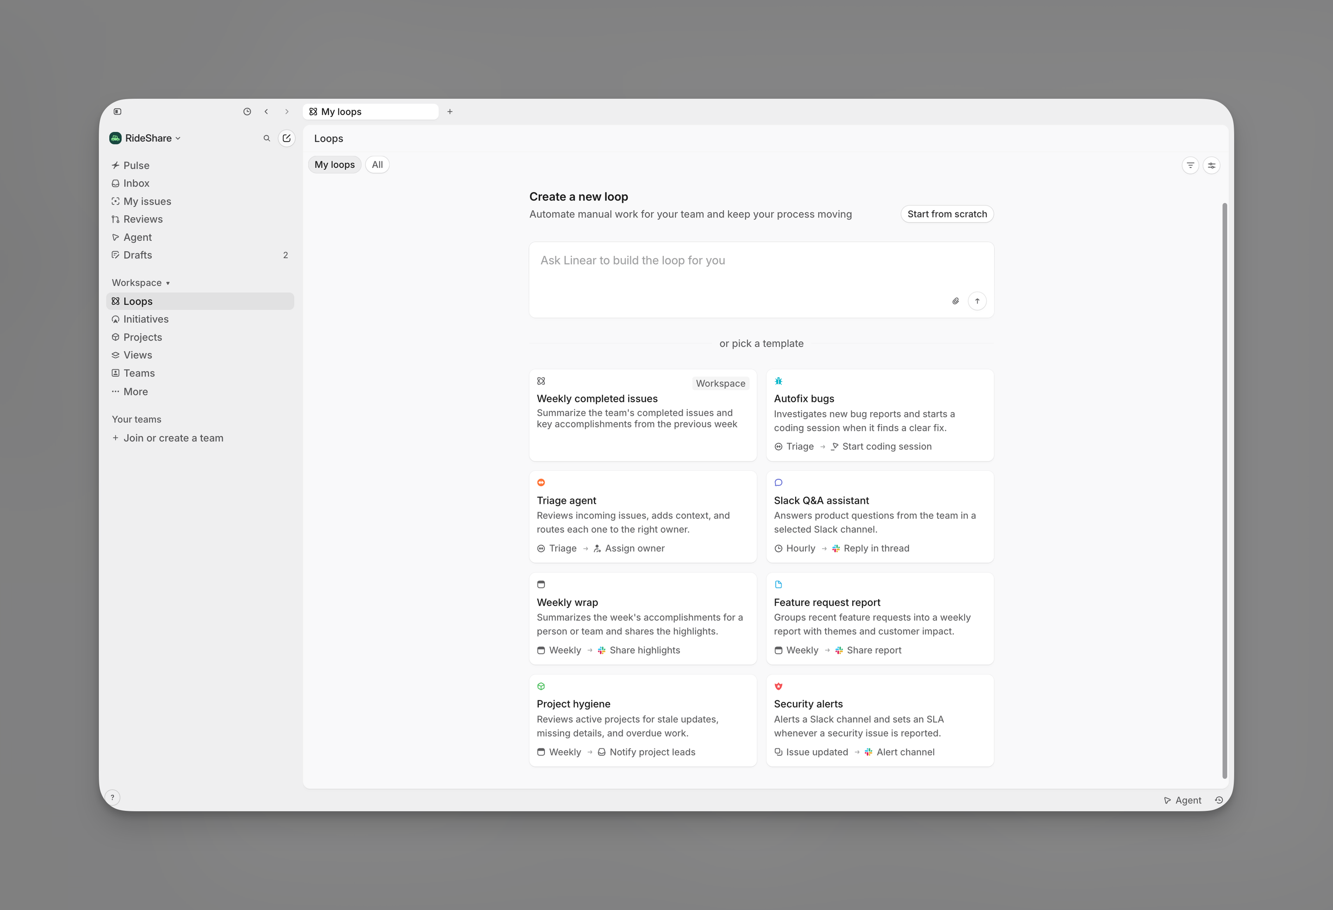Screen dimensions: 1333x910
Task: Open Agent in the sidebar
Action: pyautogui.click(x=200, y=237)
